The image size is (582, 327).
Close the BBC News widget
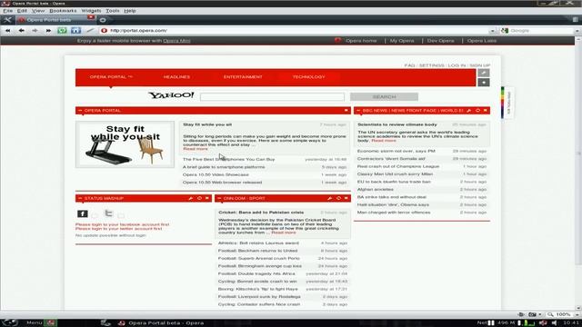point(486,111)
